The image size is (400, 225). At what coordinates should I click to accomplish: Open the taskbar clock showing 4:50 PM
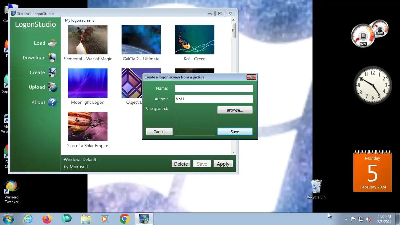click(384, 219)
